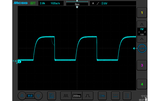Tap the -1.62 V offset label
Image resolution: width=160 pixels, height=101 pixels.
point(15,62)
